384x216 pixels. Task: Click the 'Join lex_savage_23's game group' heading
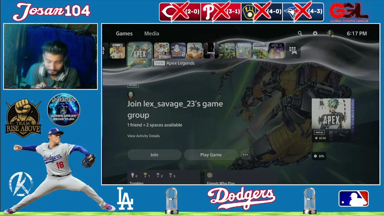pos(175,109)
